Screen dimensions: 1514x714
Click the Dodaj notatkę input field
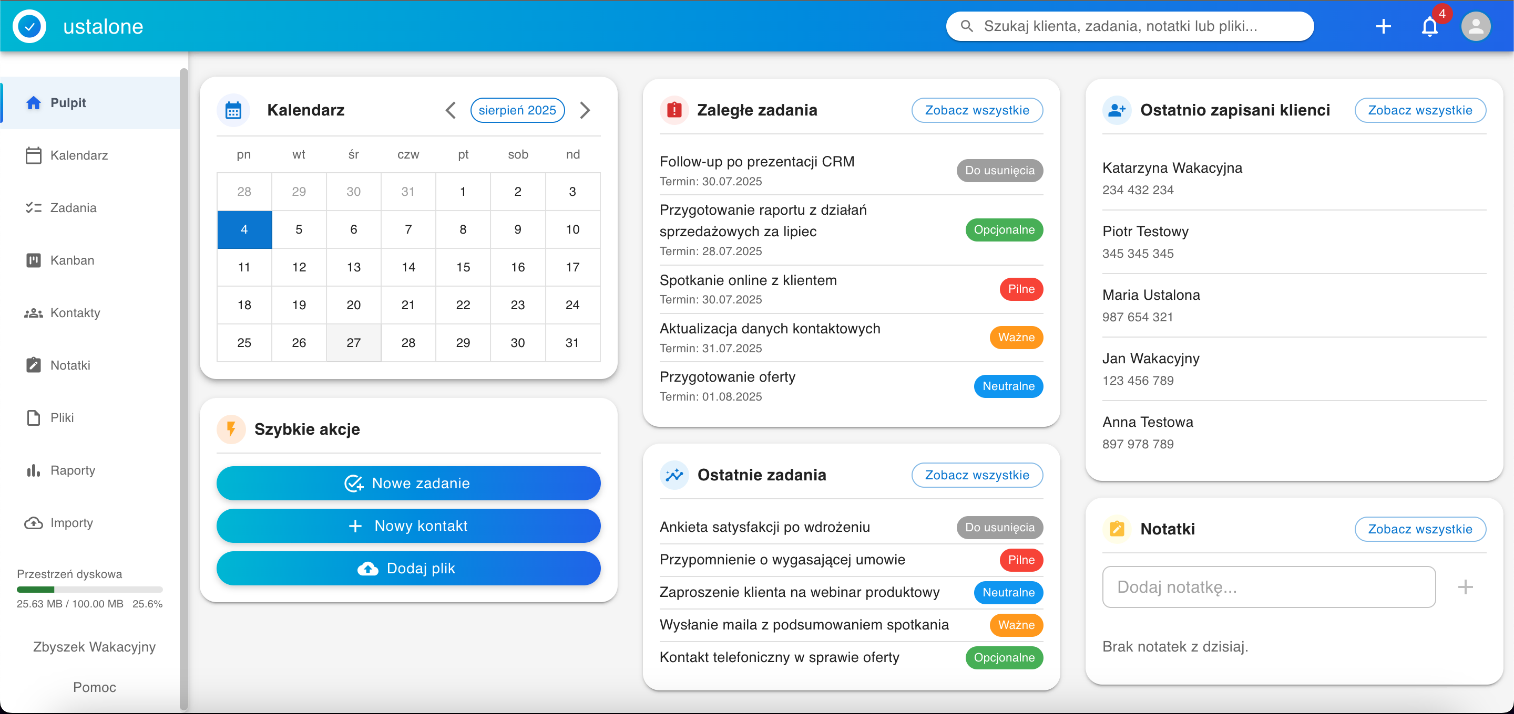[x=1269, y=586]
